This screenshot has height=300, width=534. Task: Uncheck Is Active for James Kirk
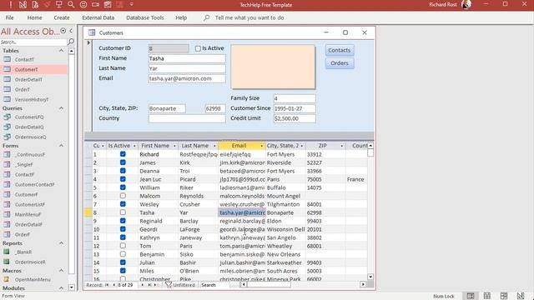coord(123,162)
